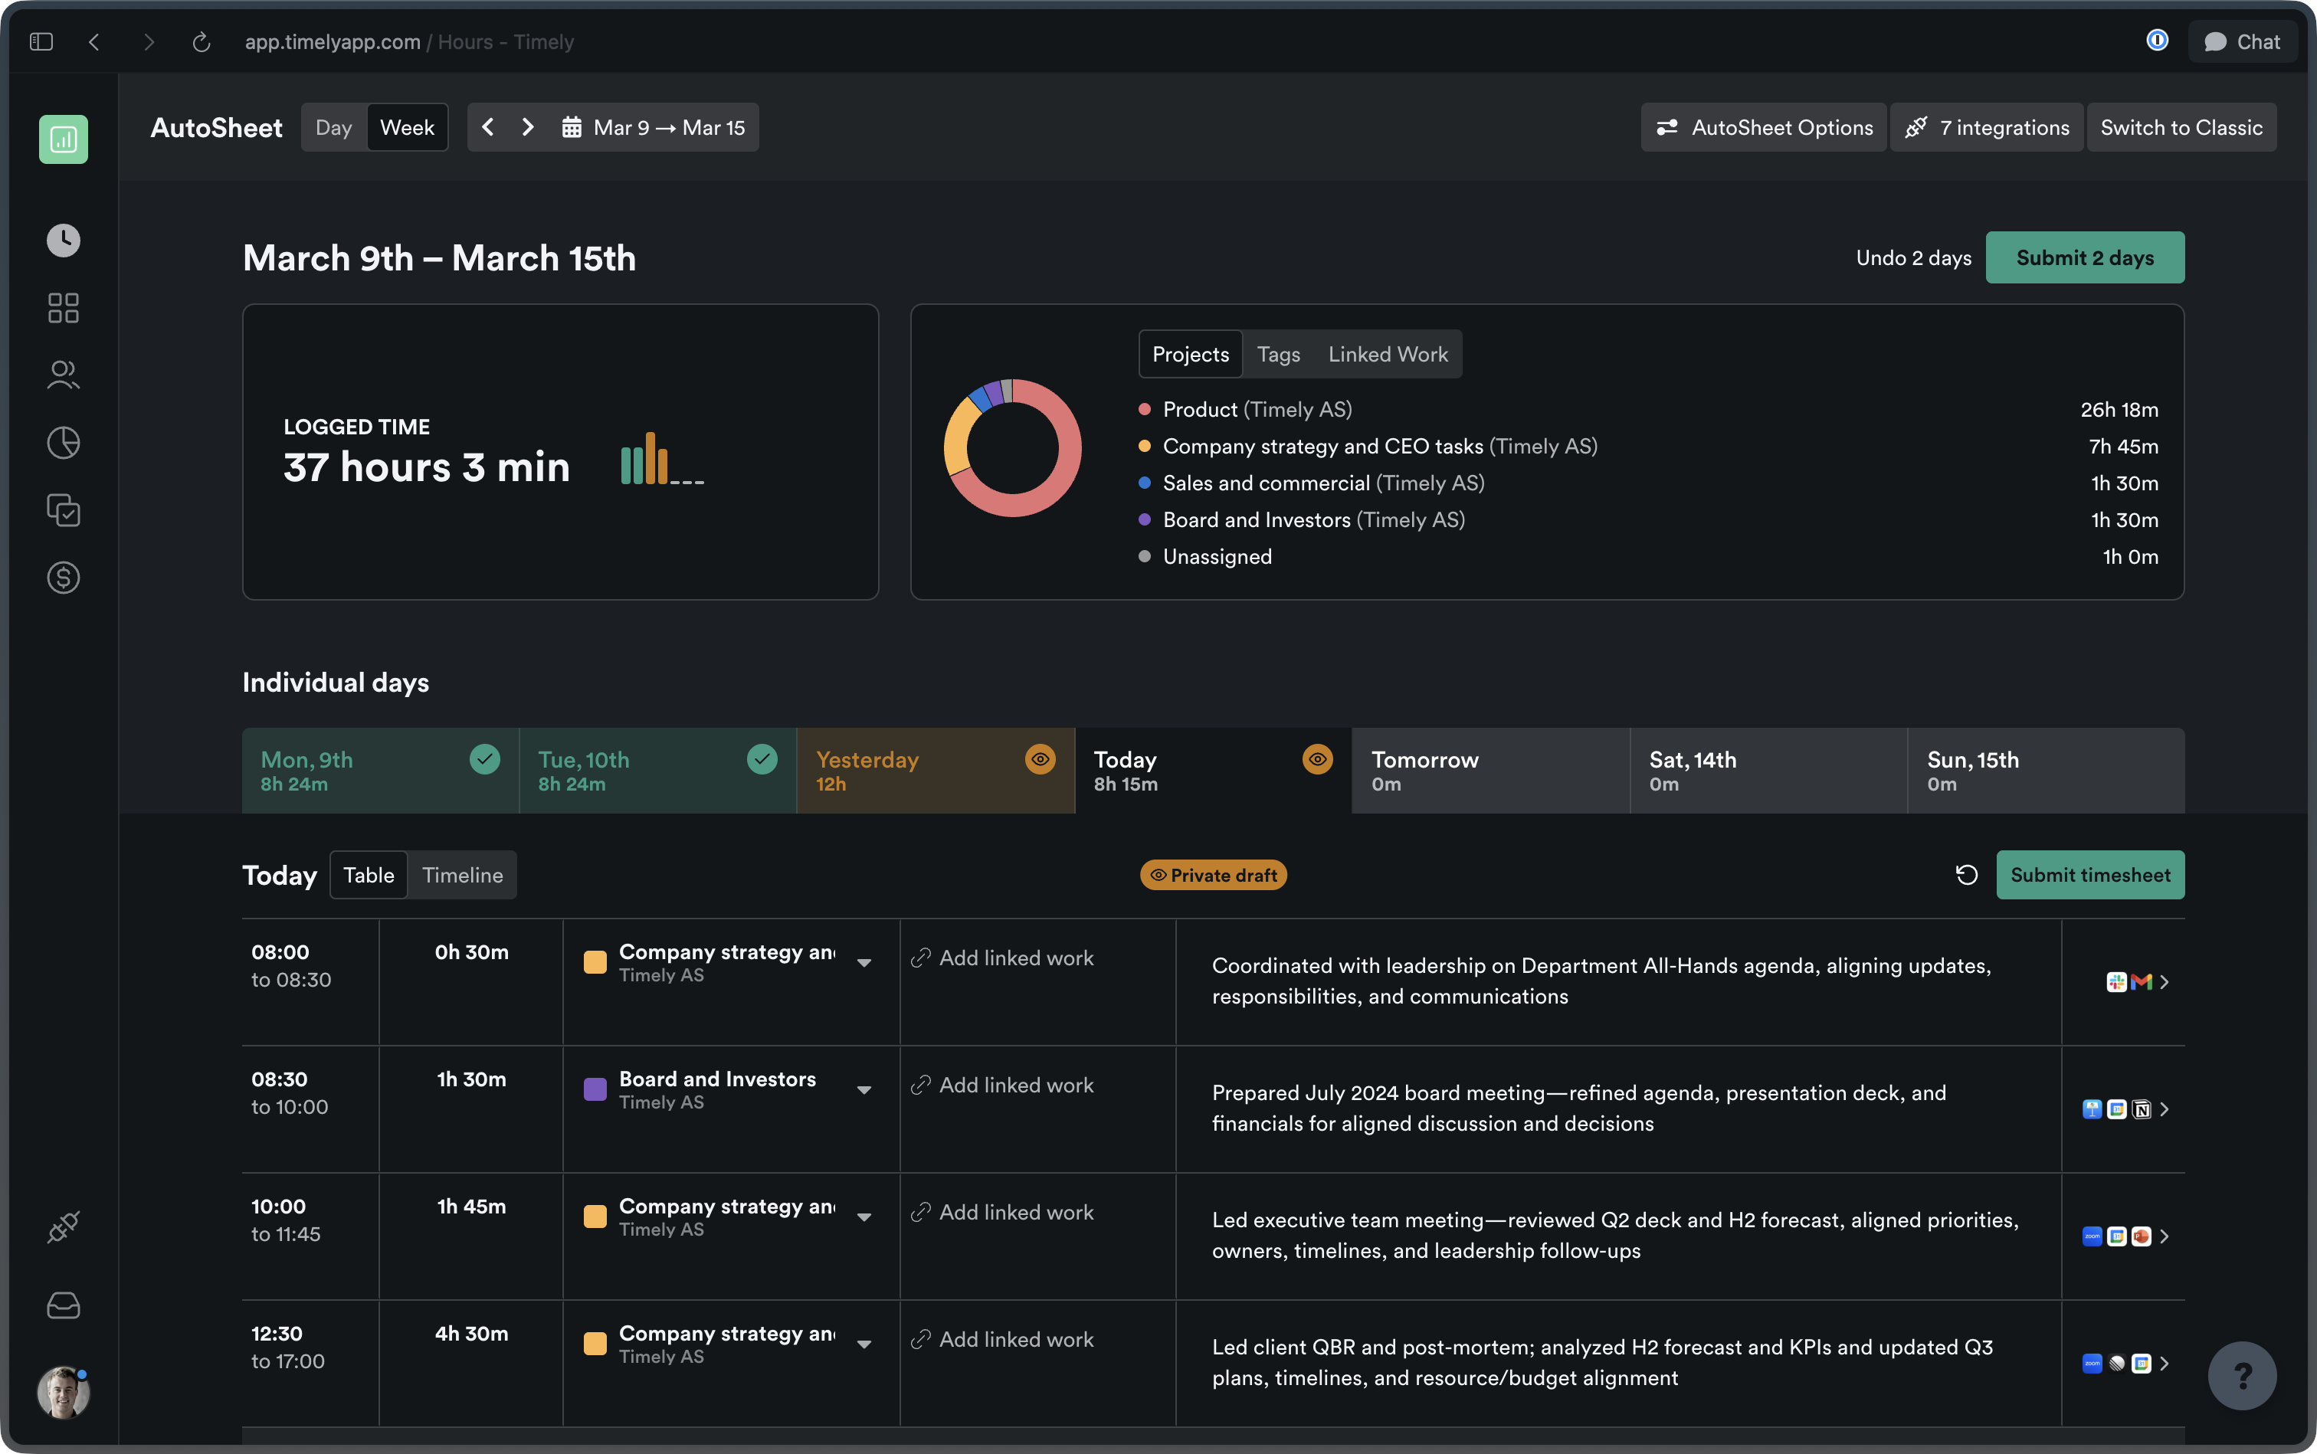
Task: Expand the board meeting entry chevron
Action: click(2164, 1109)
